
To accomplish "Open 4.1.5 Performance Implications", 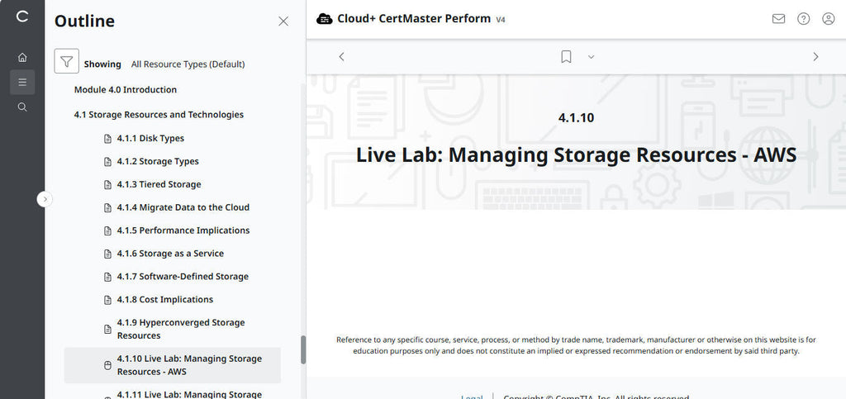I will point(183,230).
